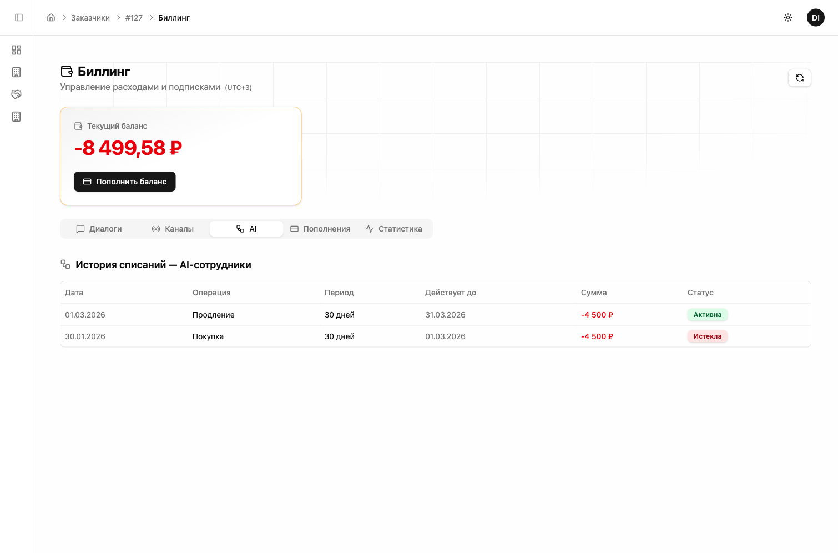Click the Заказчики breadcrumb link
Screen dimensions: 838x553
pyautogui.click(x=90, y=18)
